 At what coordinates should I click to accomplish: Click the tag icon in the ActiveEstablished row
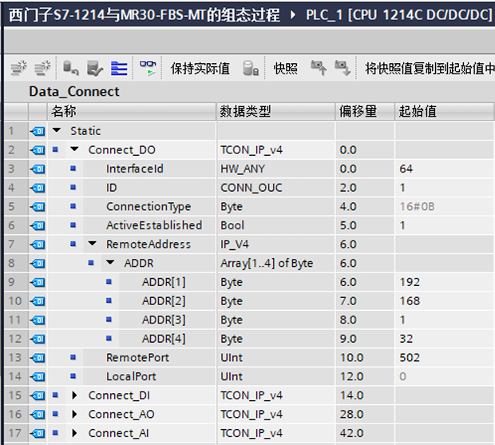point(38,225)
